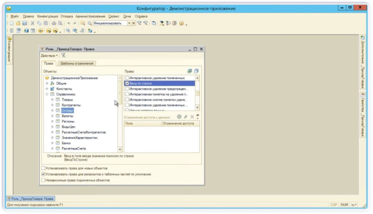Click the orange start debugging play icon
Image resolution: width=373 pixels, height=214 pixels.
point(41,30)
